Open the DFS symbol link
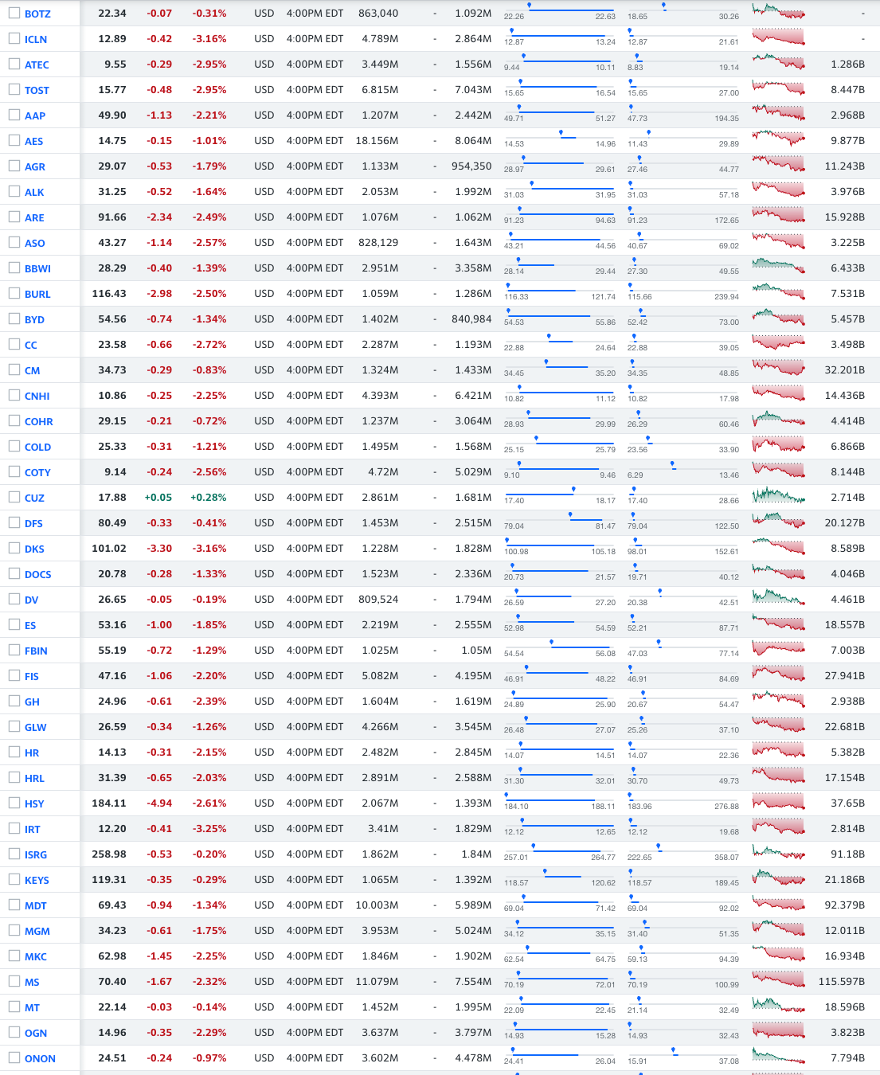The width and height of the screenshot is (880, 1075). [33, 524]
